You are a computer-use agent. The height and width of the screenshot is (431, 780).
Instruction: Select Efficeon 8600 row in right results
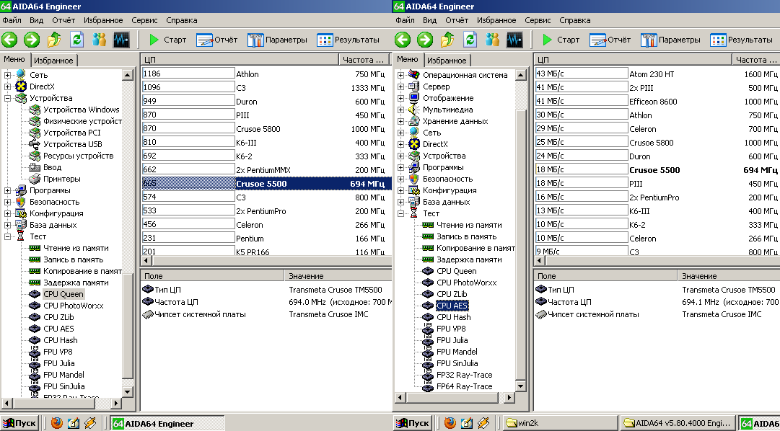(657, 102)
